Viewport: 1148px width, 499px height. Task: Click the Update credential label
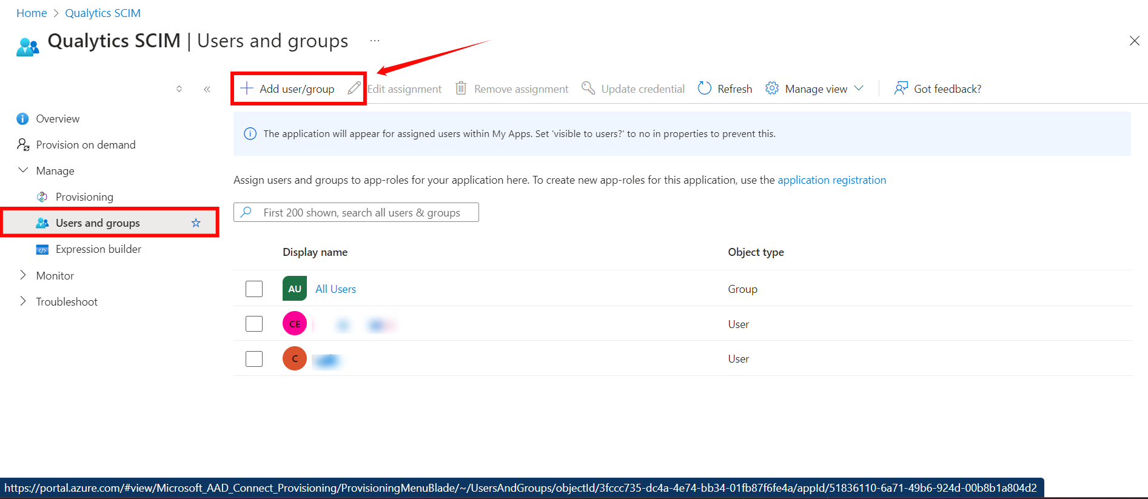click(643, 89)
